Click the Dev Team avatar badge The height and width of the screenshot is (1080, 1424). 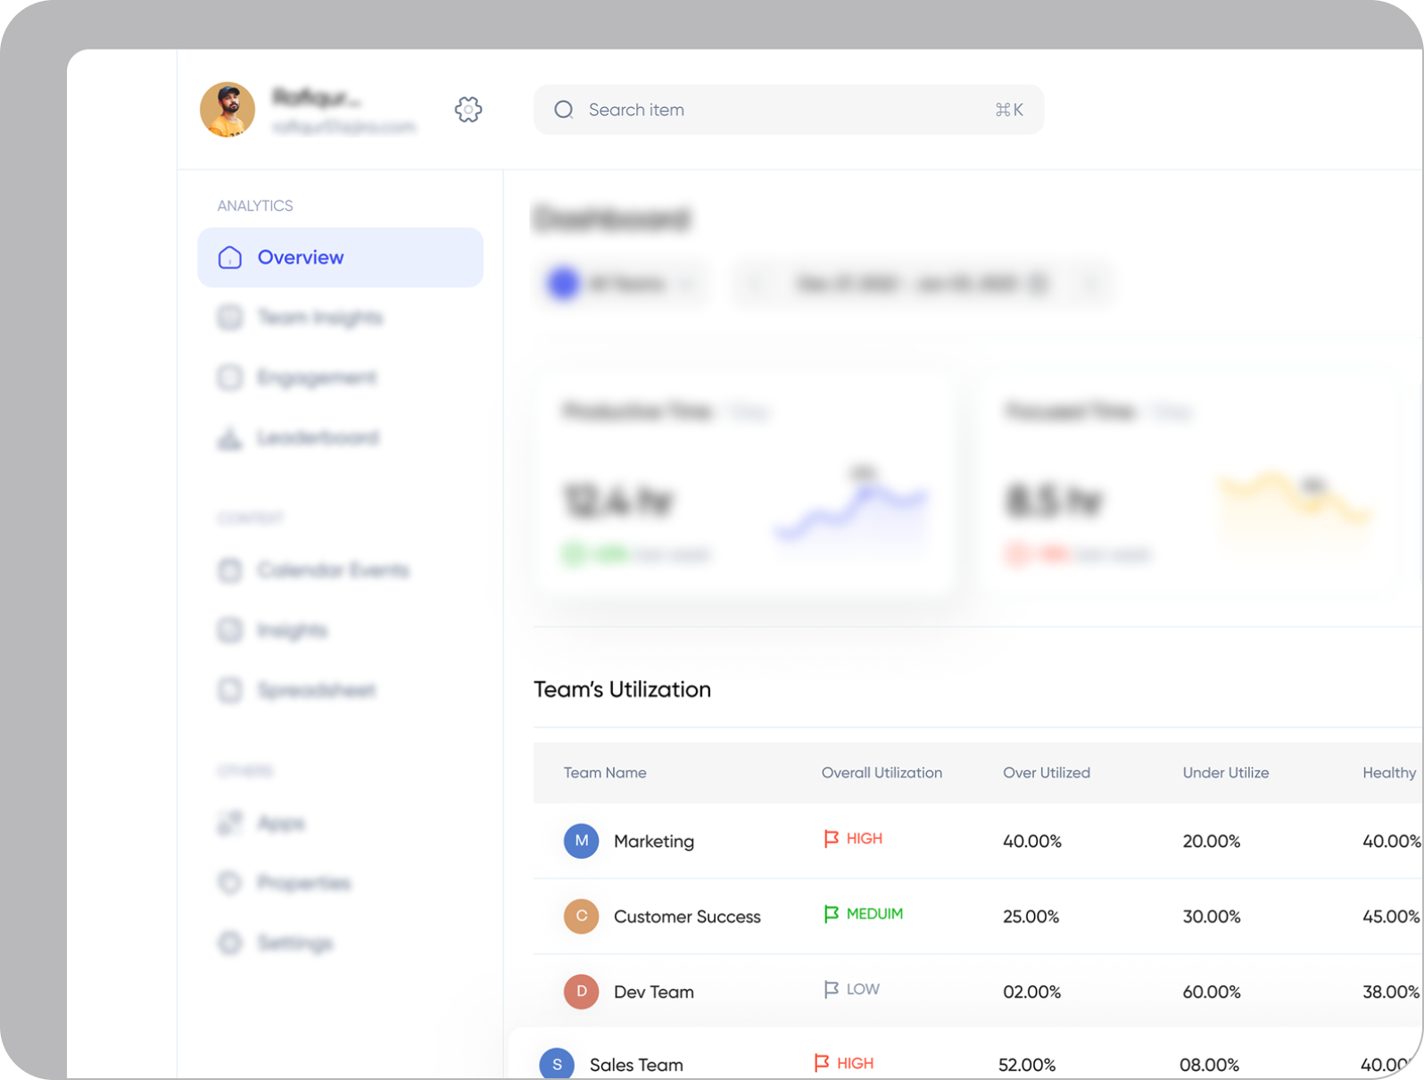[x=581, y=992]
